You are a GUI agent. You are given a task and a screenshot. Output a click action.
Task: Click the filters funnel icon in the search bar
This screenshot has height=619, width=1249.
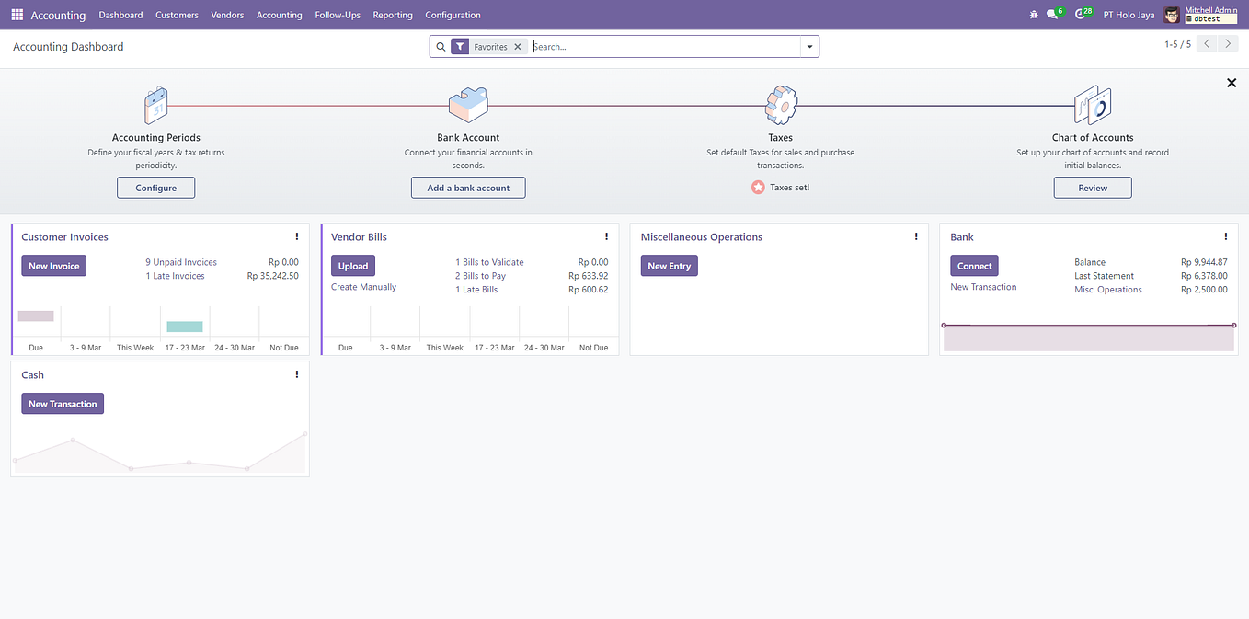(460, 46)
